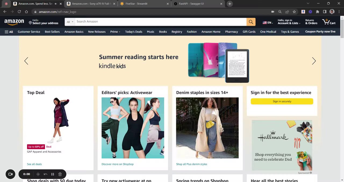Toggle the browser side panel
The image size is (344, 182).
click(325, 12)
